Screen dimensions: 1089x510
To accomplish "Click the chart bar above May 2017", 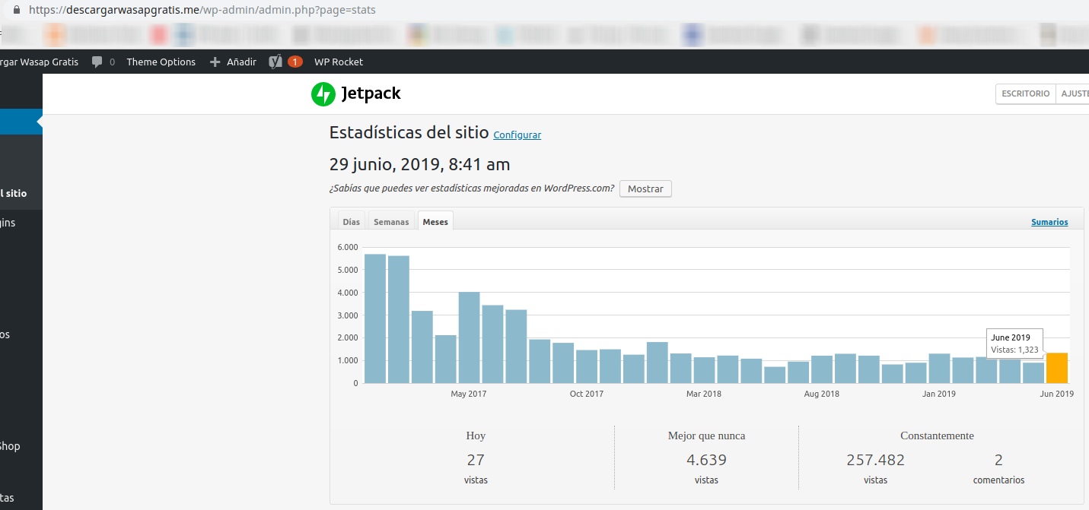I will pos(469,337).
